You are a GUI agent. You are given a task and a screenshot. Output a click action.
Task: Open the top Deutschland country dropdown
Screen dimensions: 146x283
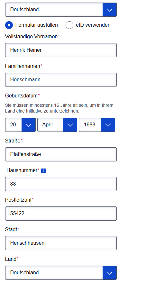(x=61, y=10)
